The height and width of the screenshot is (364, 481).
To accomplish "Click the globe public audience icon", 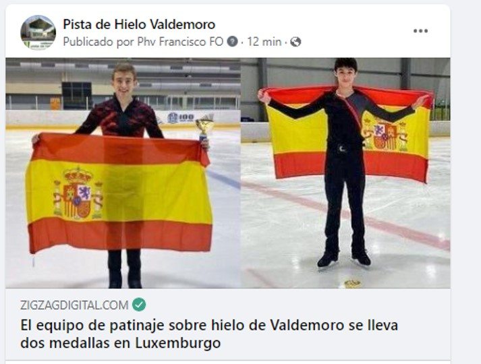I will (295, 42).
